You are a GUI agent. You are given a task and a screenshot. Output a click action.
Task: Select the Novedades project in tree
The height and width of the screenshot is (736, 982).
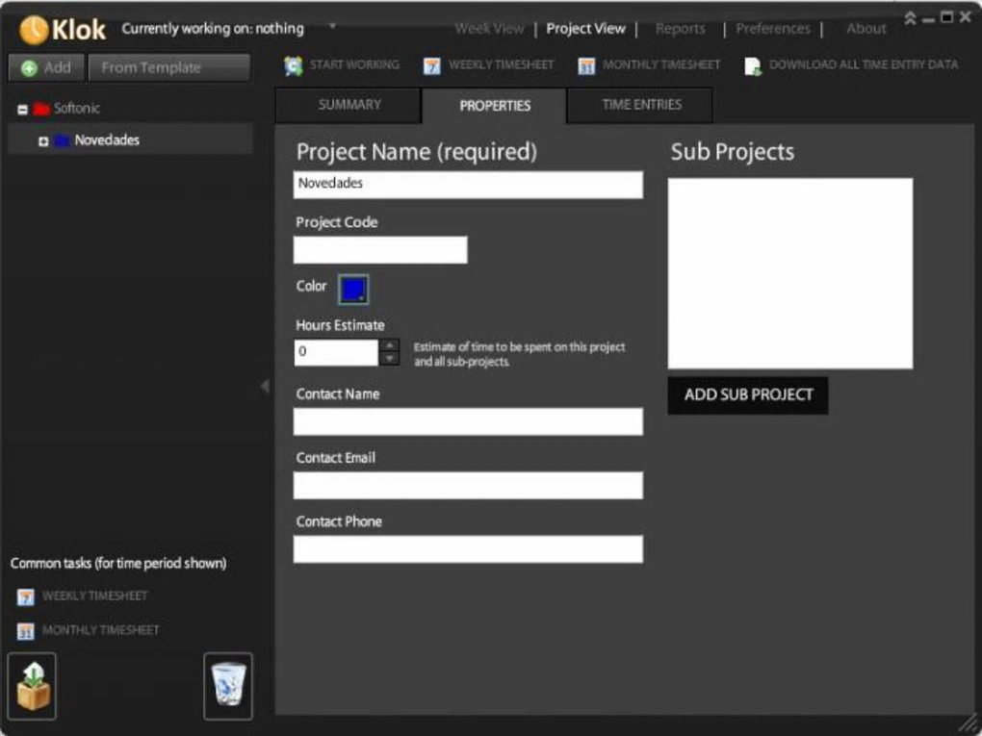(x=107, y=140)
